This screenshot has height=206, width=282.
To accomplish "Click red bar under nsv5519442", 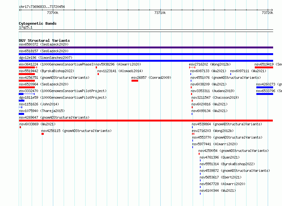I will pyautogui.click(x=27, y=74).
